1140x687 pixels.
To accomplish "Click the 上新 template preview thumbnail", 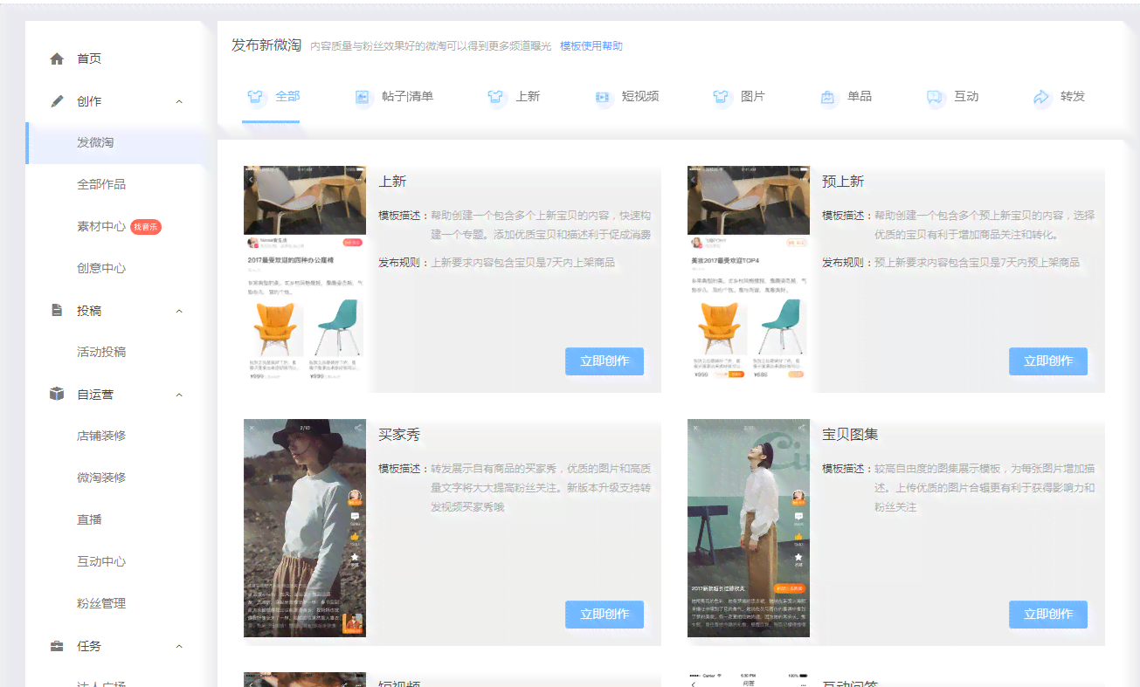I will pos(305,275).
